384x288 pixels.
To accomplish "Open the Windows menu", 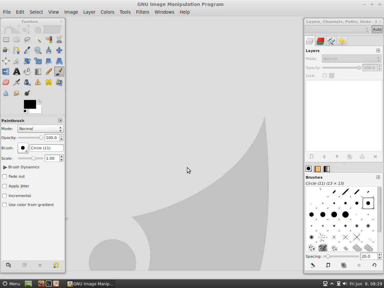I will pyautogui.click(x=164, y=12).
